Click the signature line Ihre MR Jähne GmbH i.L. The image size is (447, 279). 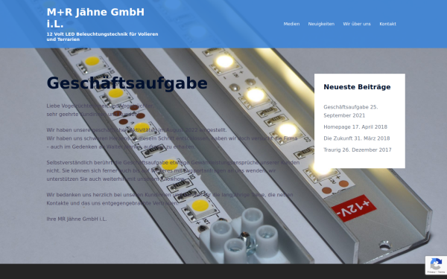point(77,219)
